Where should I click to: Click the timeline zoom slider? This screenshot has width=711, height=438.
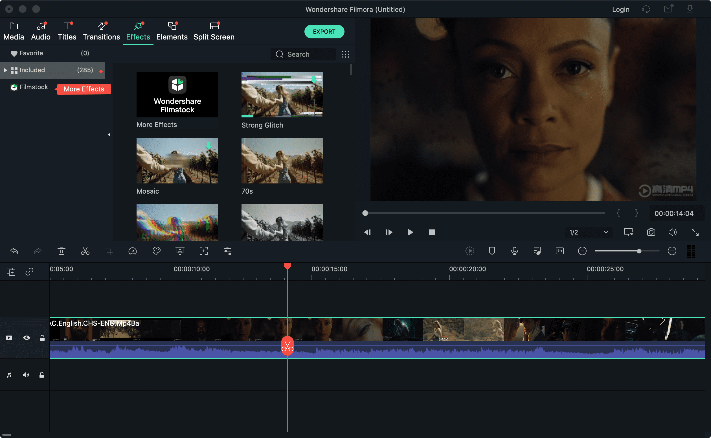pyautogui.click(x=627, y=251)
